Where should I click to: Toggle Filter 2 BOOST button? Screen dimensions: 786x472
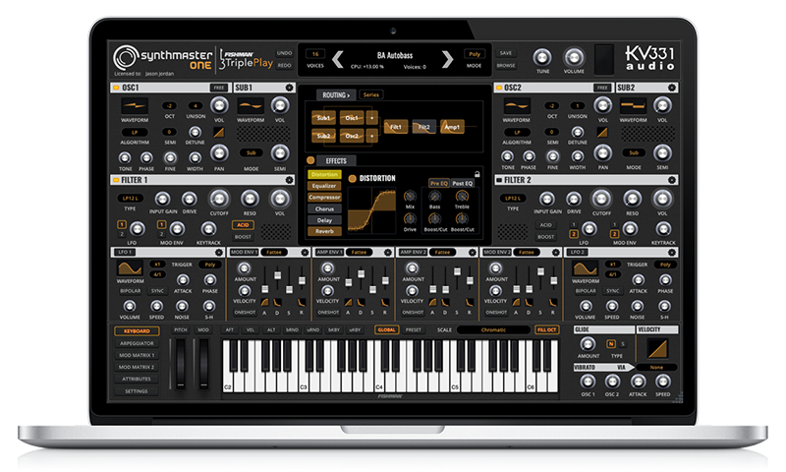tap(545, 237)
